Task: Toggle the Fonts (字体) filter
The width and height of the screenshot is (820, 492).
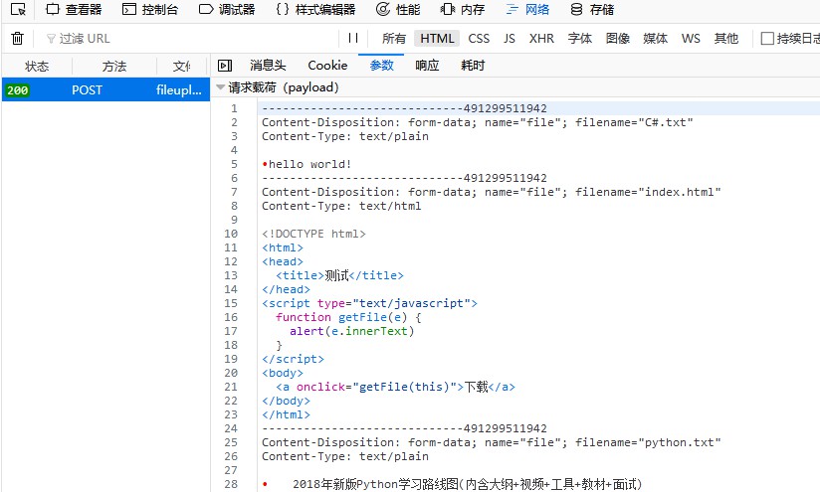Action: [580, 39]
